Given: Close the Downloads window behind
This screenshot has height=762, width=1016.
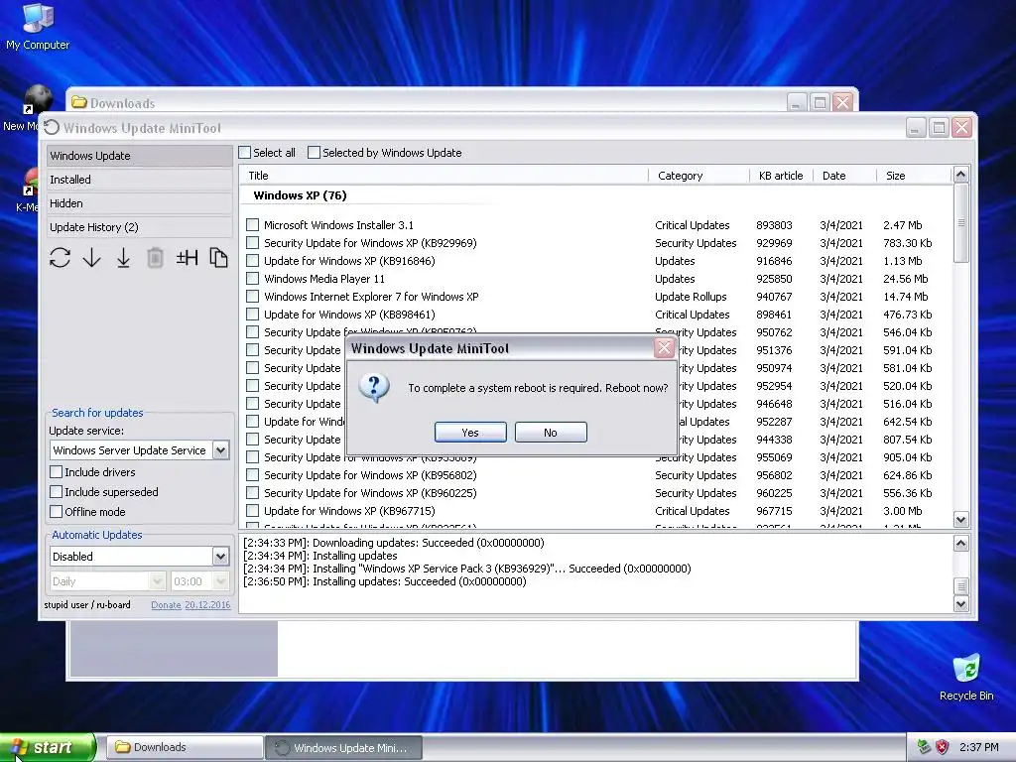Looking at the screenshot, I should [x=842, y=102].
